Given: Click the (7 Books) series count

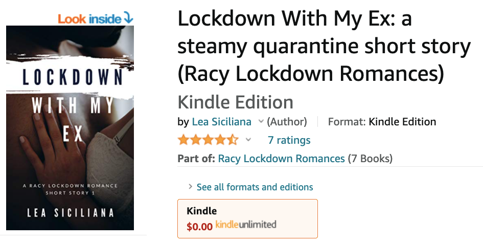Looking at the screenshot, I should [x=370, y=159].
